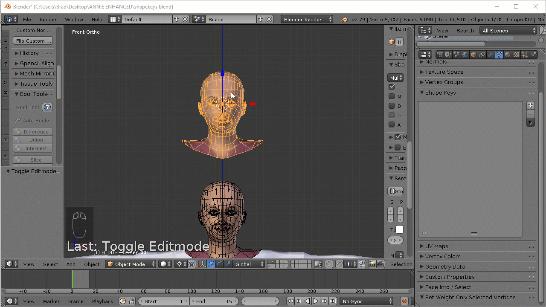Screen dimensions: 546x307
Task: Open the Object Mode dropdown
Action: click(x=131, y=264)
